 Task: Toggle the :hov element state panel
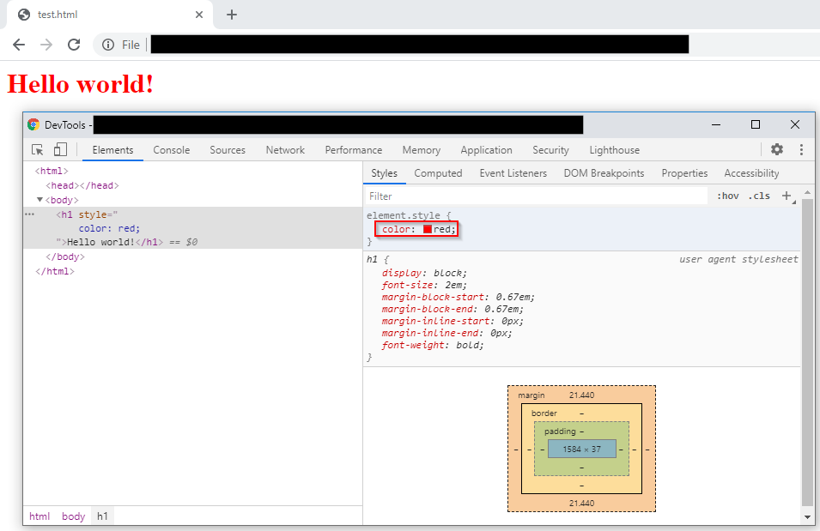tap(727, 196)
